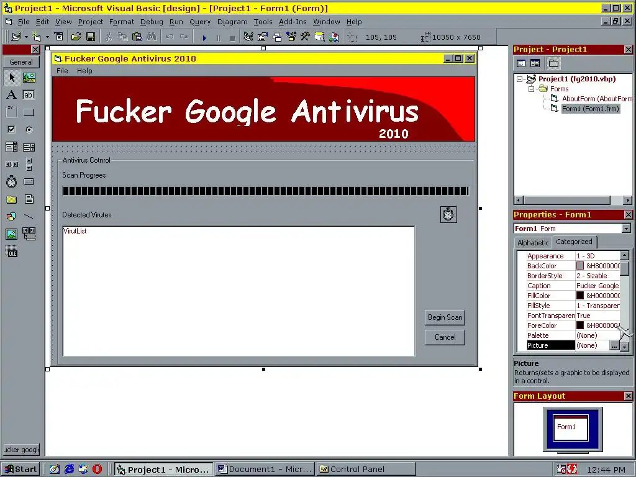Open the Form1 object dropdown in Properties
This screenshot has width=636, height=477.
tap(626, 229)
